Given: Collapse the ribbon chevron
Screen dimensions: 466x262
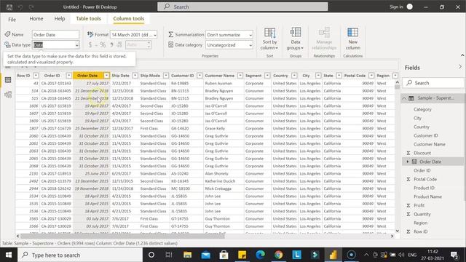Looking at the screenshot, I should [x=462, y=55].
